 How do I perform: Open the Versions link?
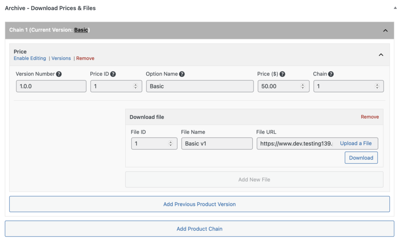(x=61, y=58)
